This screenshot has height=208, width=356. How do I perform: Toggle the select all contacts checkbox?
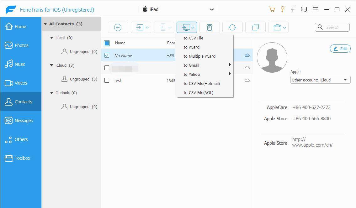coord(107,43)
